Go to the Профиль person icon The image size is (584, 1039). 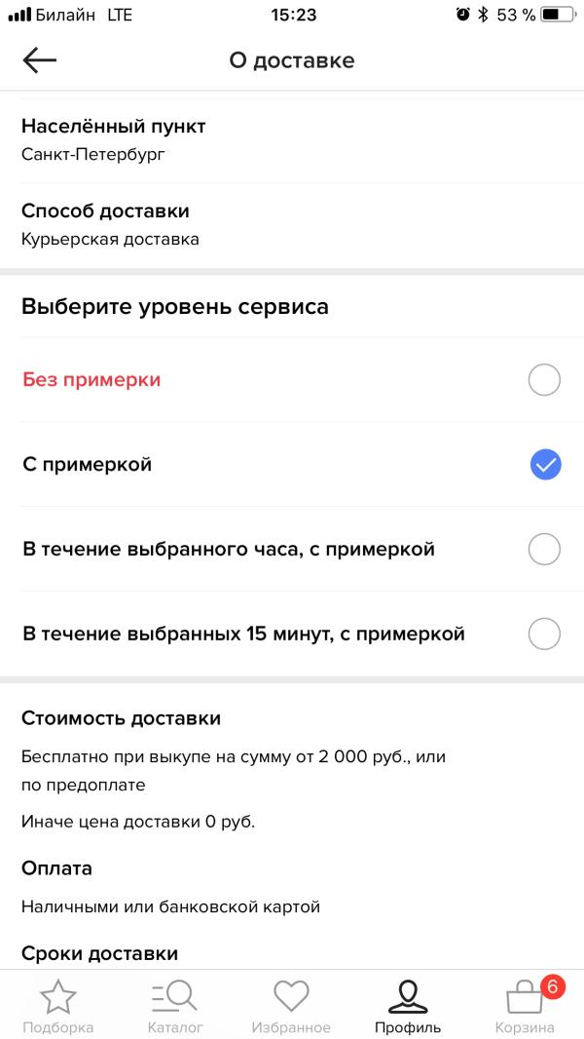(x=408, y=996)
